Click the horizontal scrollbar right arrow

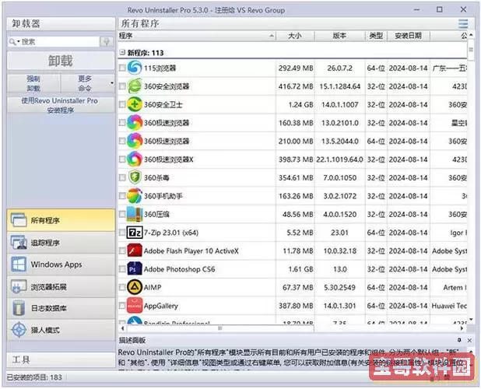point(462,328)
